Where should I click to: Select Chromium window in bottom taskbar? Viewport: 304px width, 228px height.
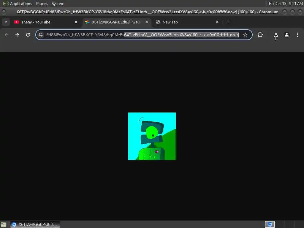click(x=35, y=224)
